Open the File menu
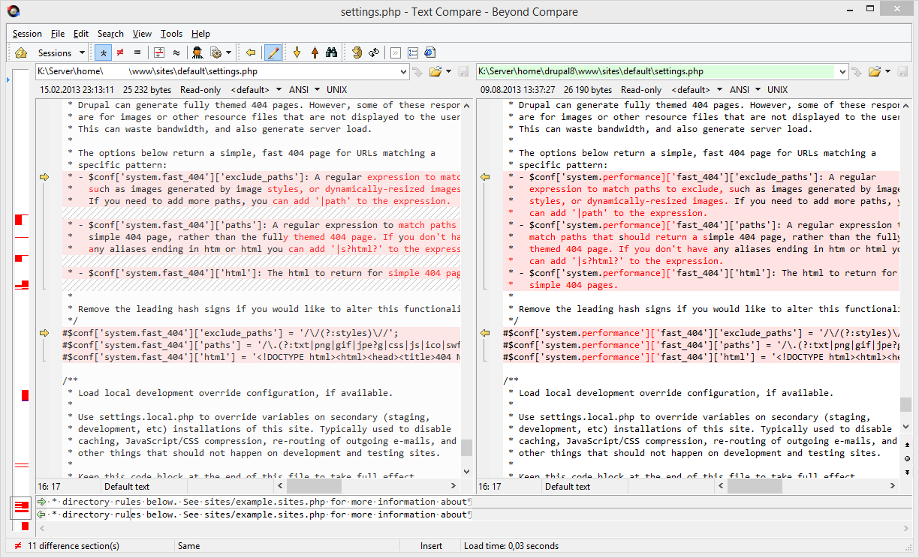 tap(58, 34)
